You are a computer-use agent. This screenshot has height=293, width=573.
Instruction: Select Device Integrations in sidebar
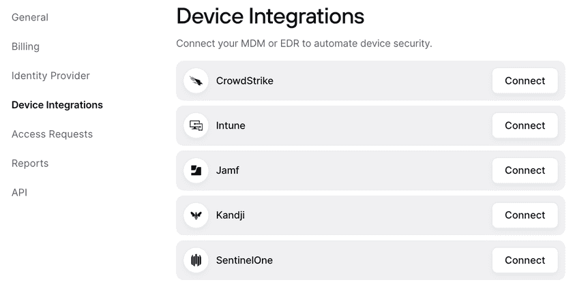click(x=57, y=105)
